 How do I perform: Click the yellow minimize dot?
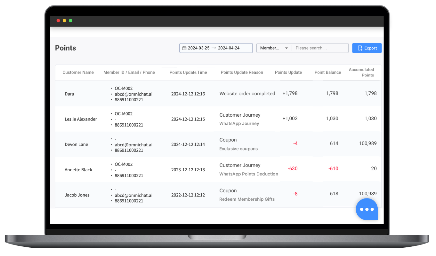pyautogui.click(x=64, y=20)
